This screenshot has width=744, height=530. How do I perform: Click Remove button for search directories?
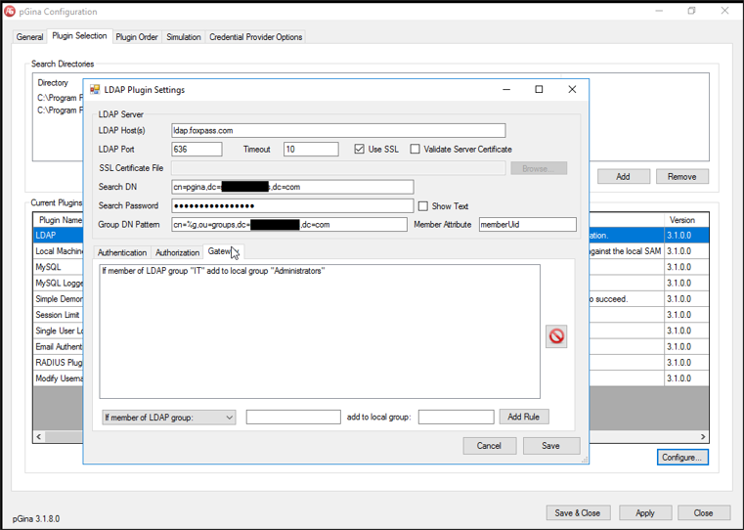click(x=681, y=177)
